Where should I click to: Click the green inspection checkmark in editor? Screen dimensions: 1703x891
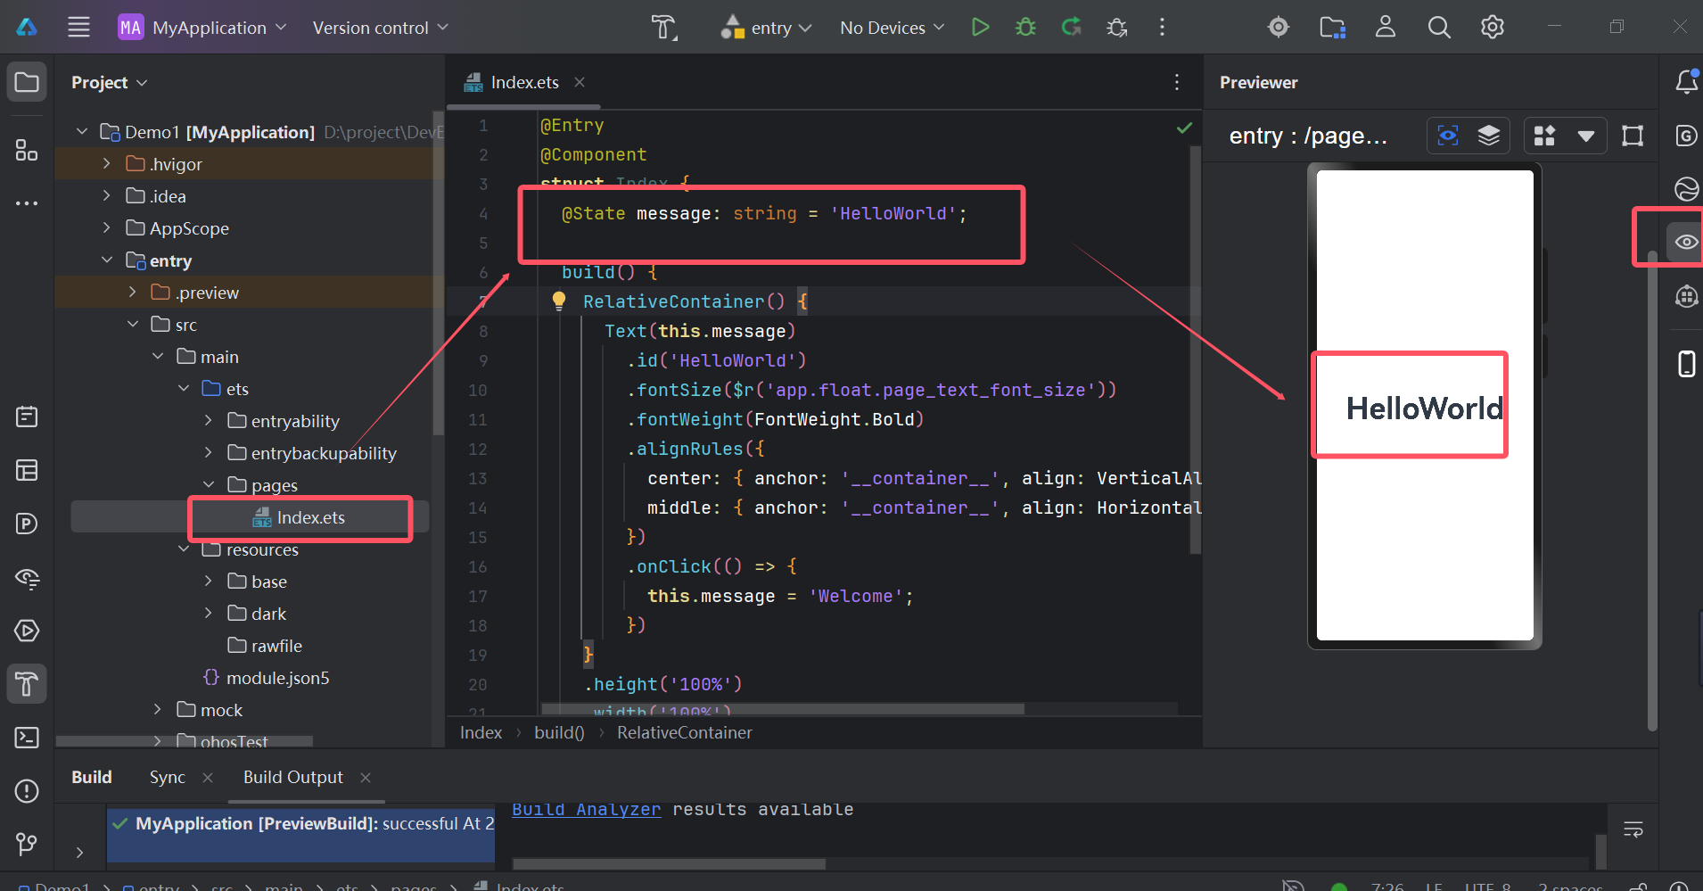pyautogui.click(x=1184, y=128)
